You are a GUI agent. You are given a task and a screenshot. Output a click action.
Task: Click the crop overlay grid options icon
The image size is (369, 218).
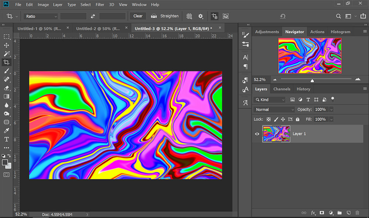coord(189,16)
